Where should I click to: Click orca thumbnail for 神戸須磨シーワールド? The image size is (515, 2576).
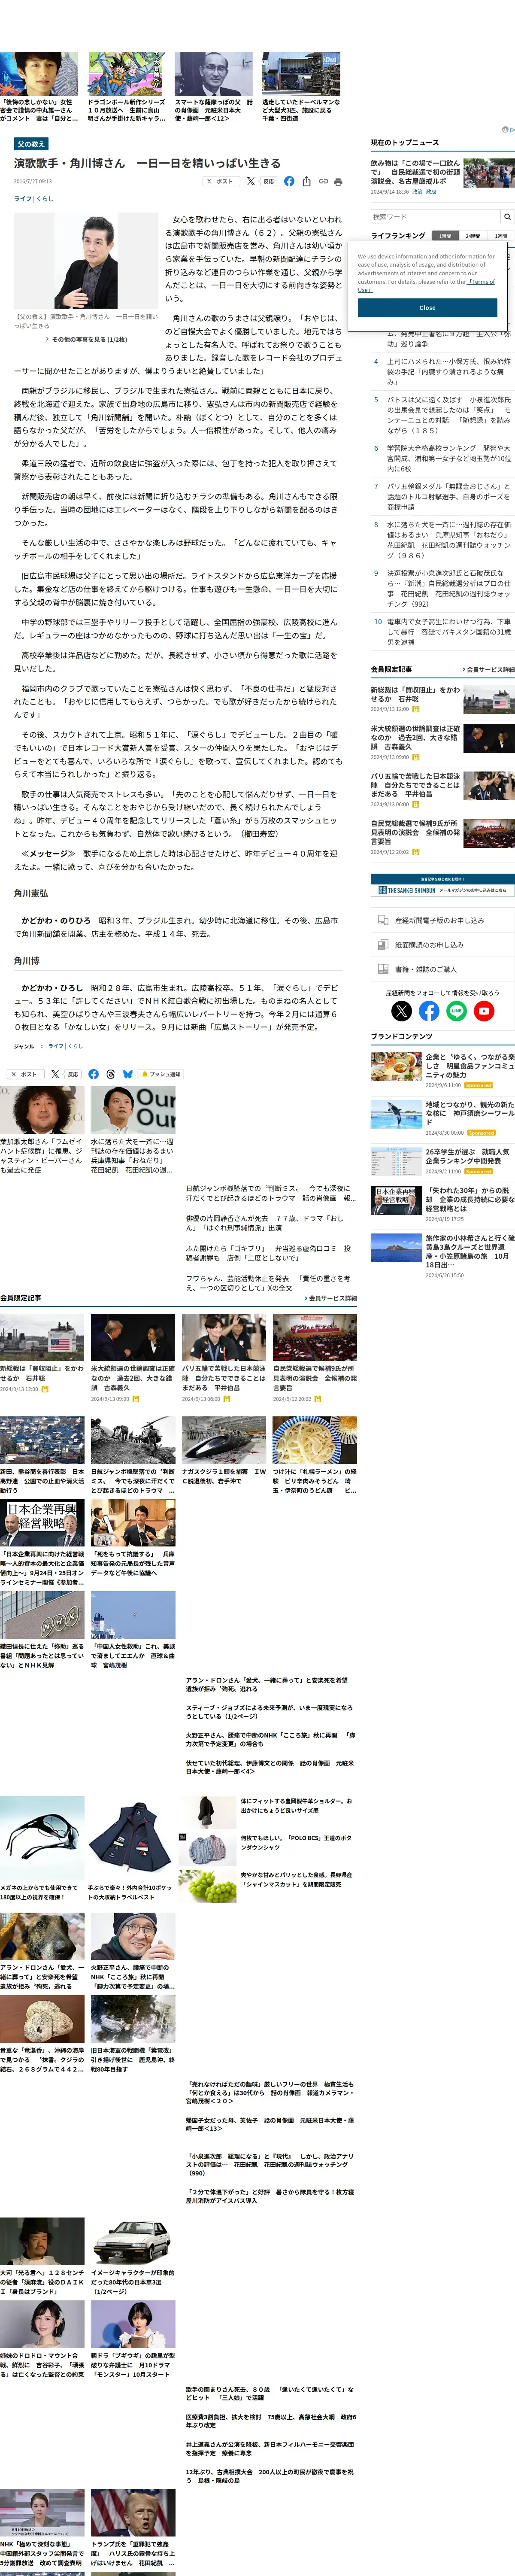tap(396, 1114)
